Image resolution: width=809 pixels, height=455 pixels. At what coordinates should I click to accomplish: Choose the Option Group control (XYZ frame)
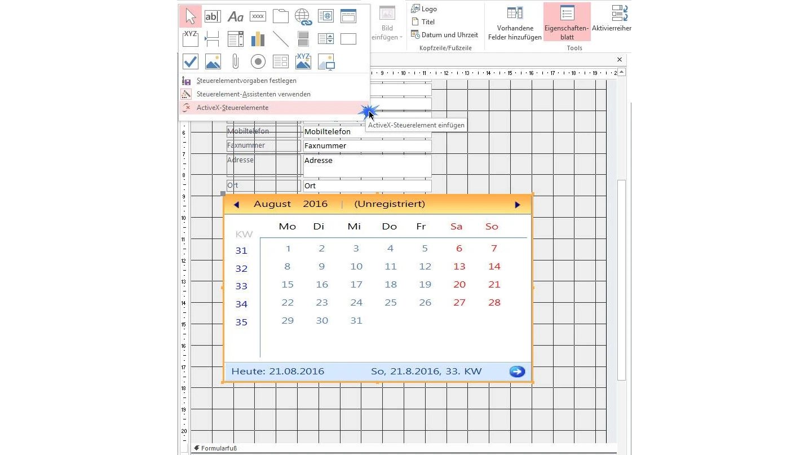point(191,38)
